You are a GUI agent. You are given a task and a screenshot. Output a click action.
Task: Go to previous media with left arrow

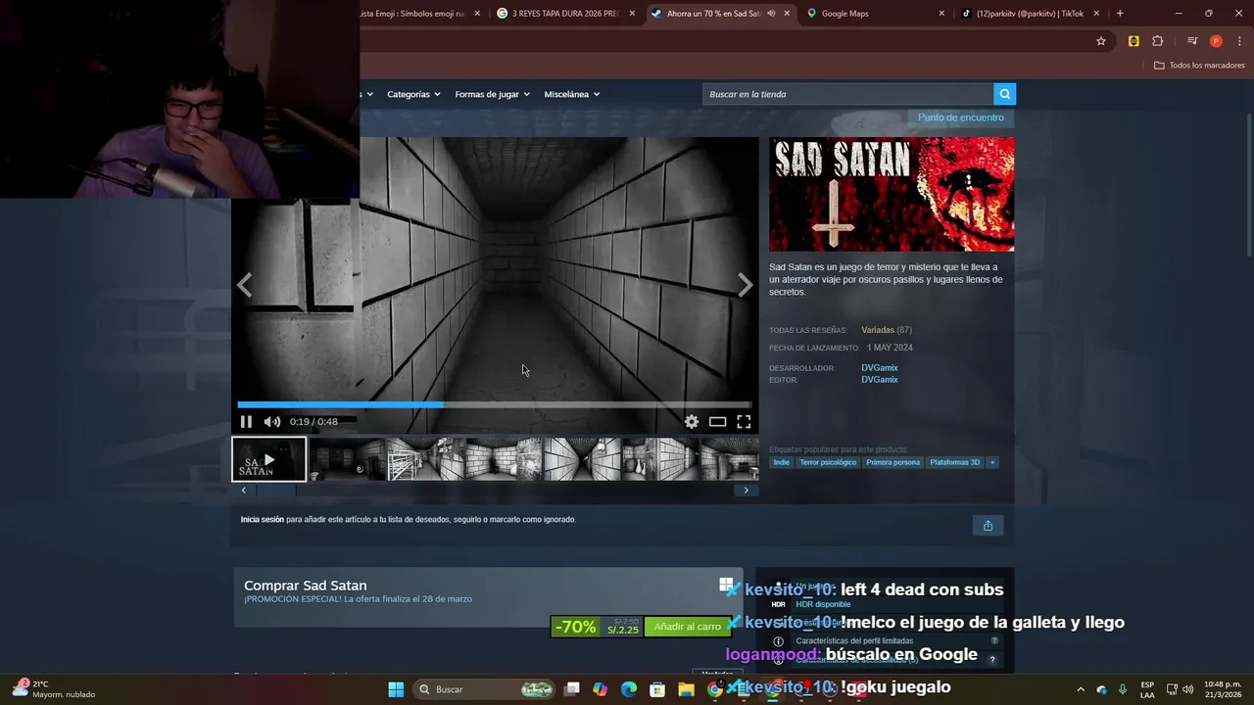pos(244,285)
